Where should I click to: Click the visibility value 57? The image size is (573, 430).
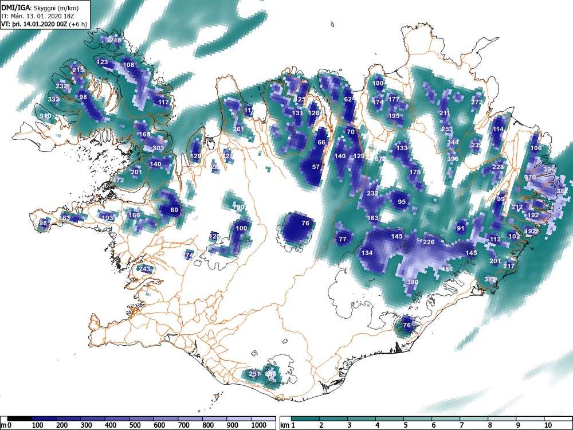pos(316,167)
